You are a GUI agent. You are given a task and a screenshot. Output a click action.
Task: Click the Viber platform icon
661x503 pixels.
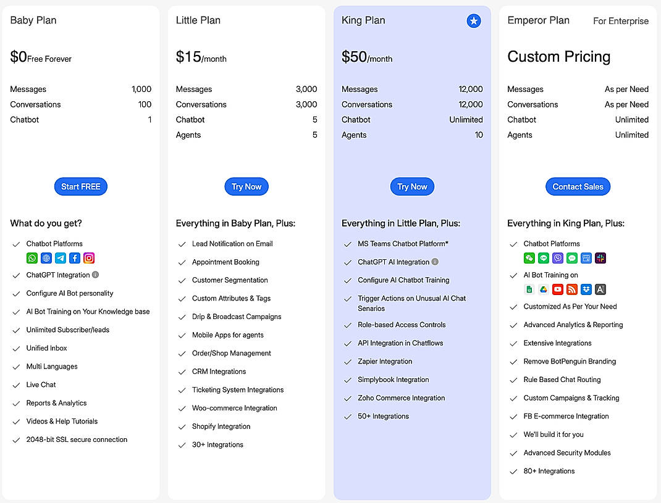pyautogui.click(x=558, y=259)
